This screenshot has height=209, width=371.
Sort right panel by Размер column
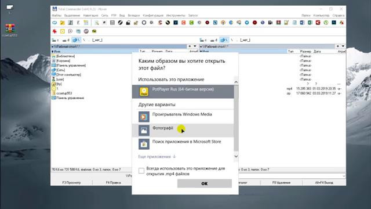[305, 52]
